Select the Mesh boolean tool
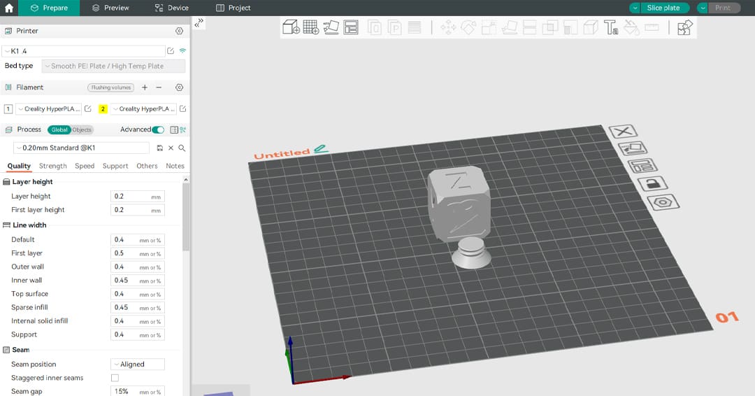Viewport: 755px width, 396px height. (x=550, y=27)
